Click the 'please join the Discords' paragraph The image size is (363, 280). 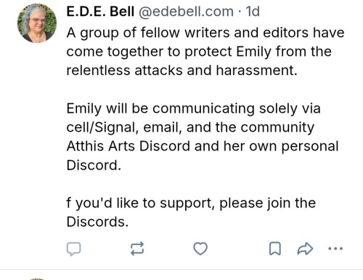pyautogui.click(x=191, y=212)
